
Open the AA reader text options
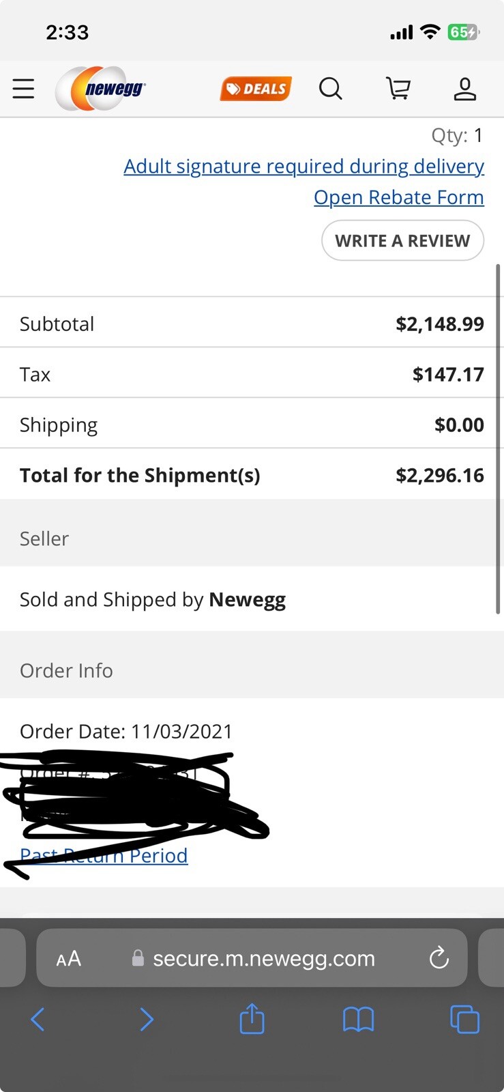click(x=69, y=959)
